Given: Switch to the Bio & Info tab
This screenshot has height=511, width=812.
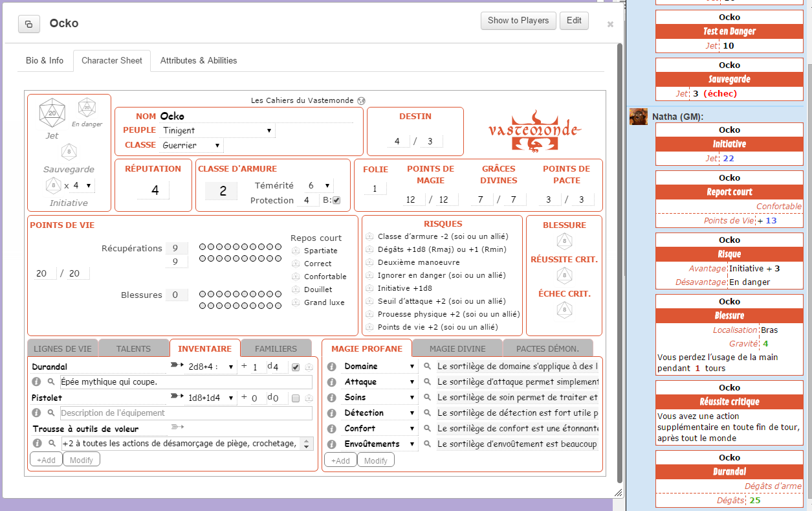Looking at the screenshot, I should point(45,60).
